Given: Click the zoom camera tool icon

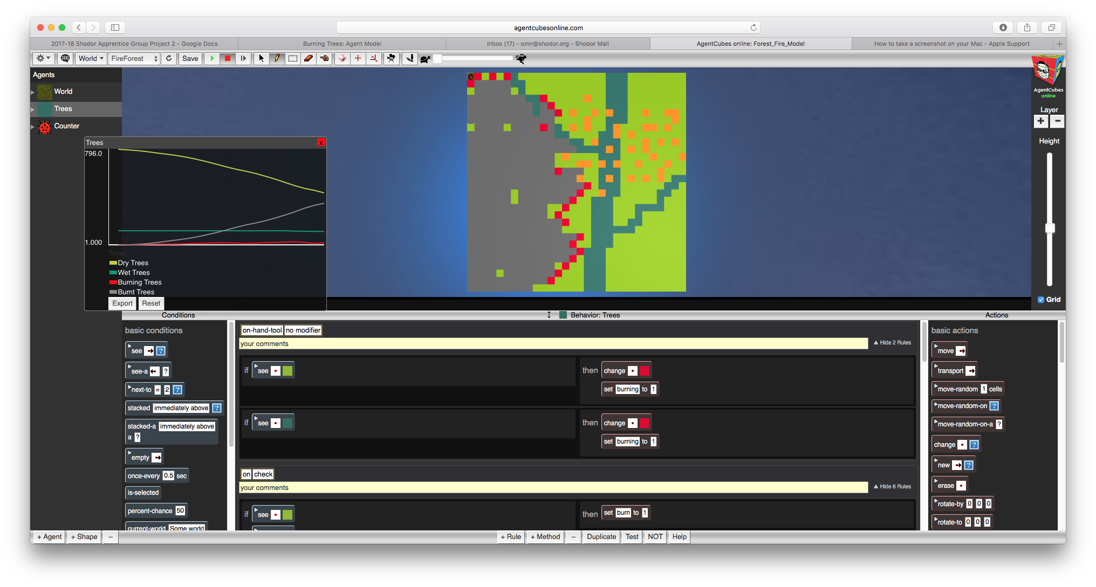Looking at the screenshot, I should [373, 58].
